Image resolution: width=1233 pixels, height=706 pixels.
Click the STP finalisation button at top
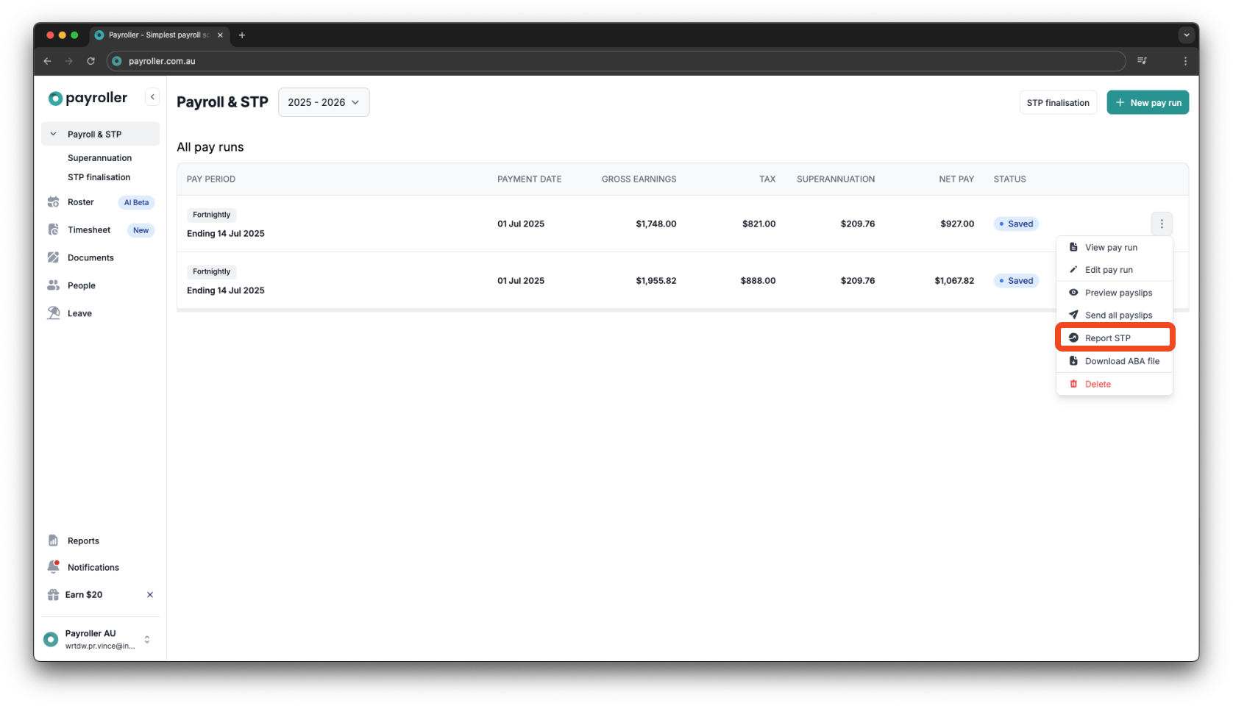tap(1058, 102)
